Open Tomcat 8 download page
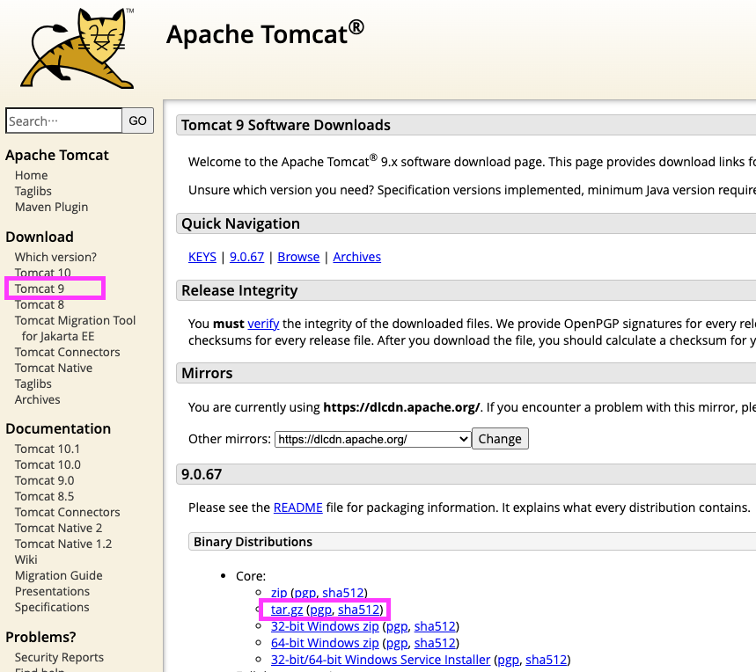The image size is (756, 672). tap(40, 304)
